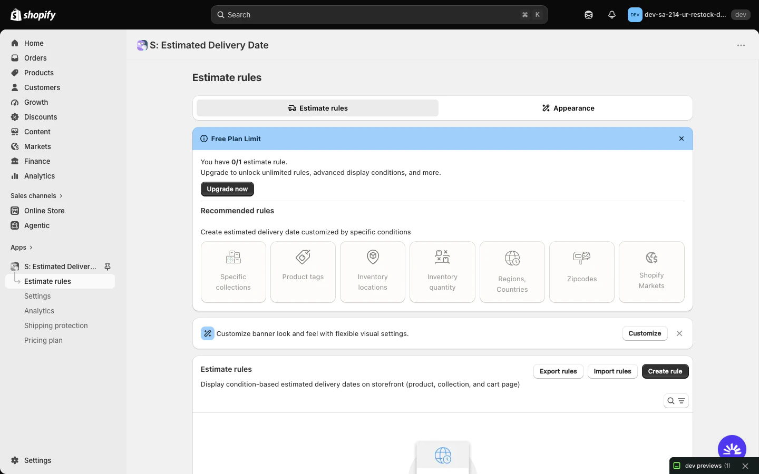Open S: Estimated Delivery app in sidebar

tap(60, 266)
